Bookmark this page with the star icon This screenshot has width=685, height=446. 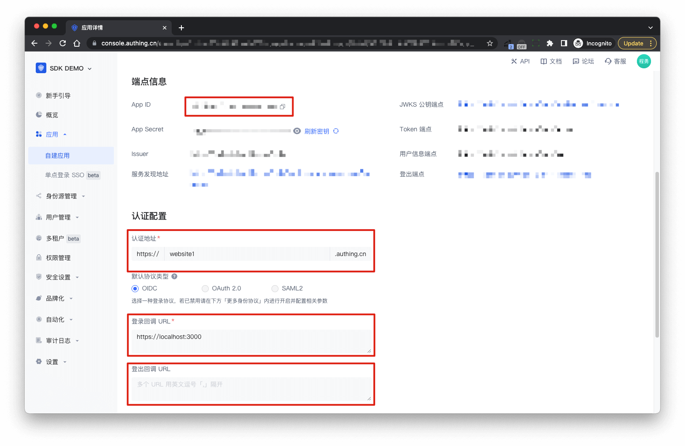click(x=489, y=43)
